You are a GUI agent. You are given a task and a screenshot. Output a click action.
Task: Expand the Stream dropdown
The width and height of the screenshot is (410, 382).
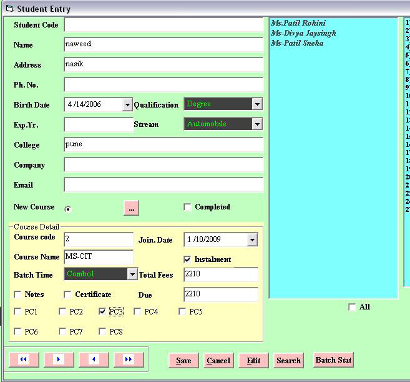257,124
